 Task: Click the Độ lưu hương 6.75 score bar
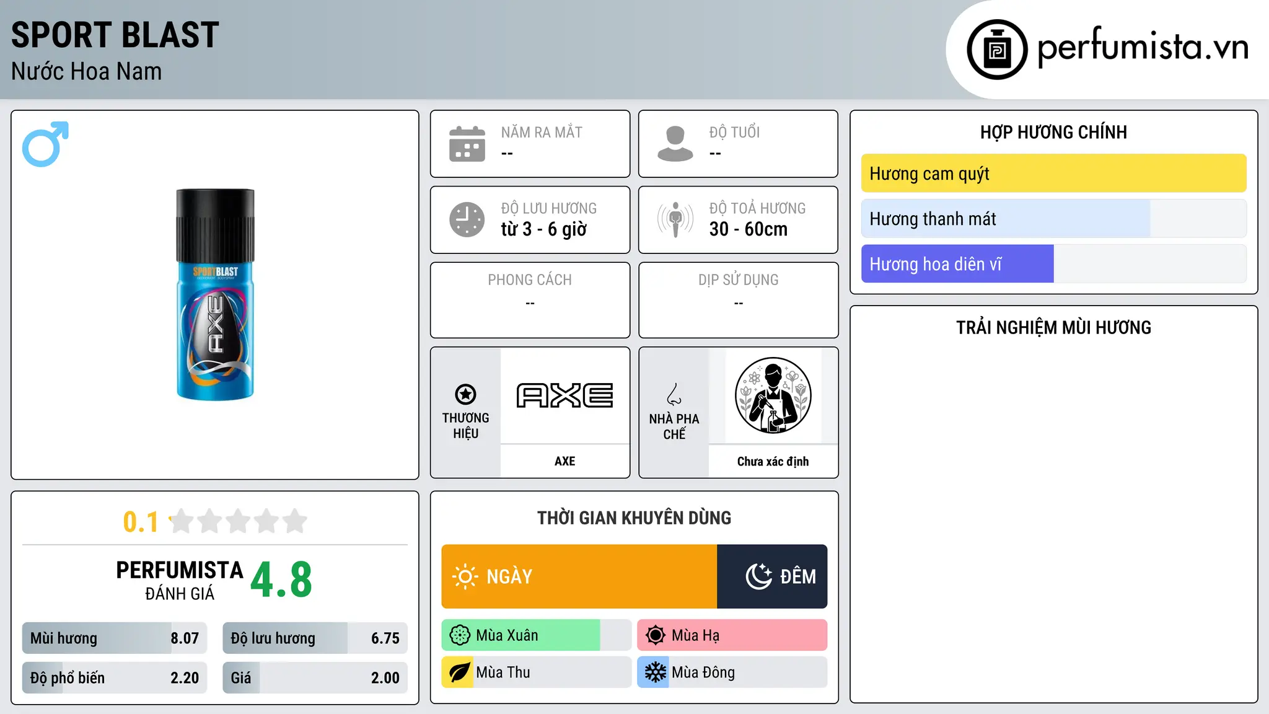[x=315, y=638]
